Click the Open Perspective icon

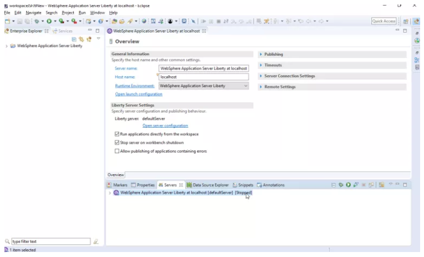point(406,21)
